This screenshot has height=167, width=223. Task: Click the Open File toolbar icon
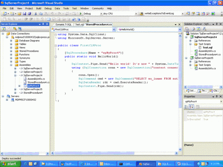click(19, 14)
